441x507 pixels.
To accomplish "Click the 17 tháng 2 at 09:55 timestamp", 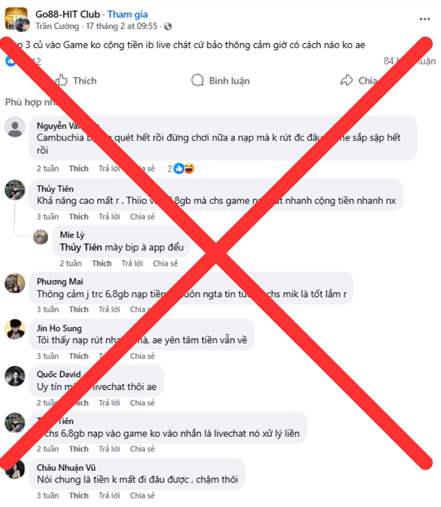I will [122, 26].
